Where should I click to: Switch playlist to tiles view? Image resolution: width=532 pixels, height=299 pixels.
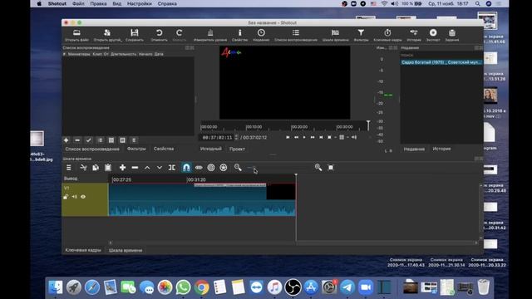[111, 140]
